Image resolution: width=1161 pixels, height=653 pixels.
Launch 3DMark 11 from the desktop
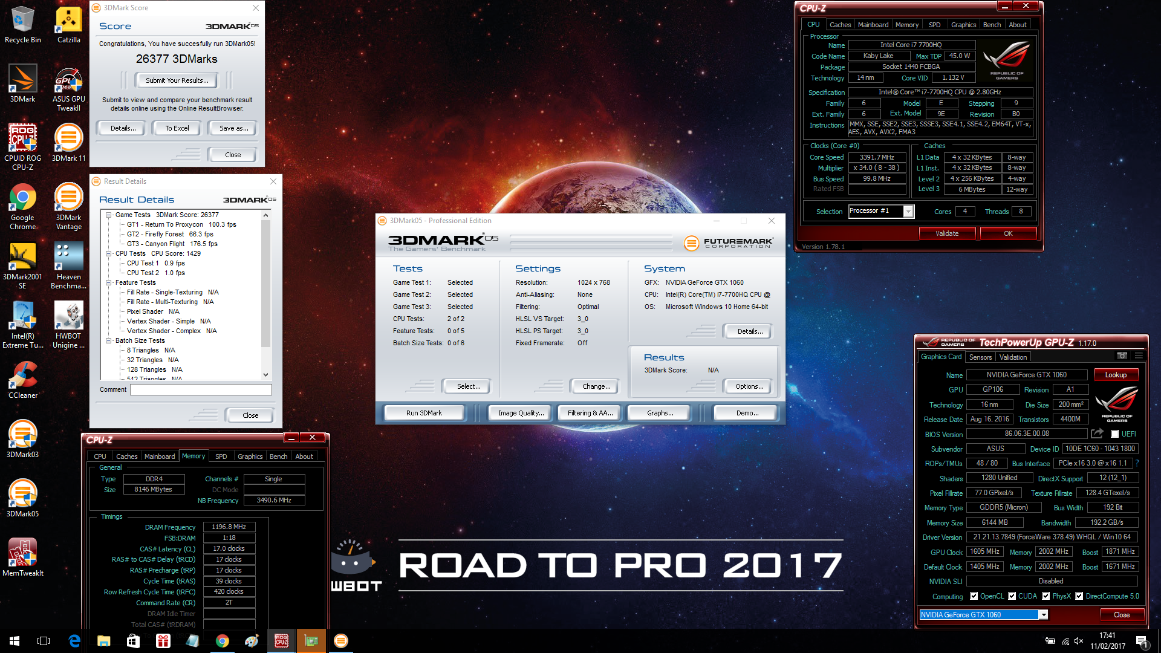click(x=69, y=143)
